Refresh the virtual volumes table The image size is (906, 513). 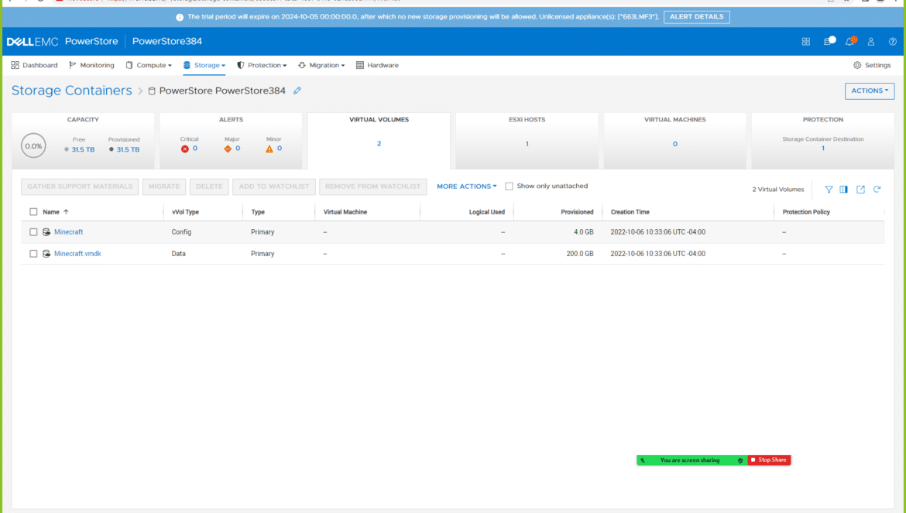click(x=877, y=190)
